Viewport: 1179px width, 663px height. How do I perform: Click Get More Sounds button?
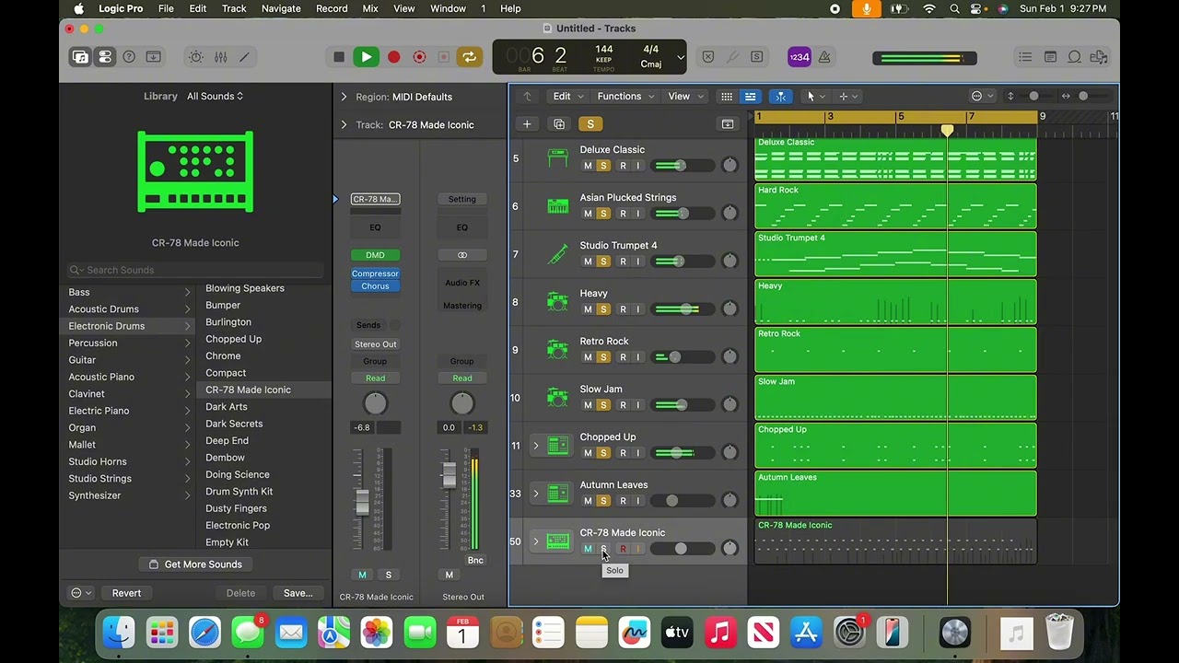[195, 564]
